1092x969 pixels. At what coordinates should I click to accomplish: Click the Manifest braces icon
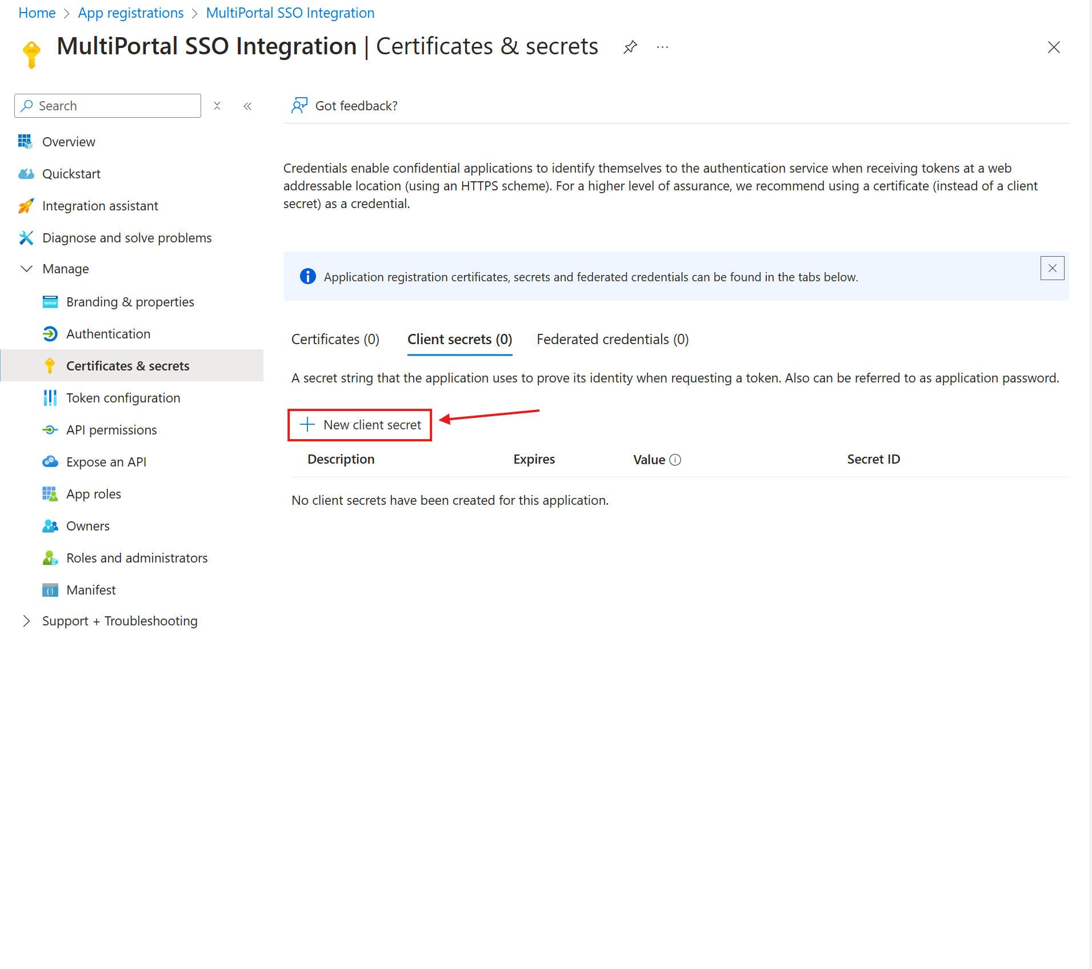pos(50,590)
